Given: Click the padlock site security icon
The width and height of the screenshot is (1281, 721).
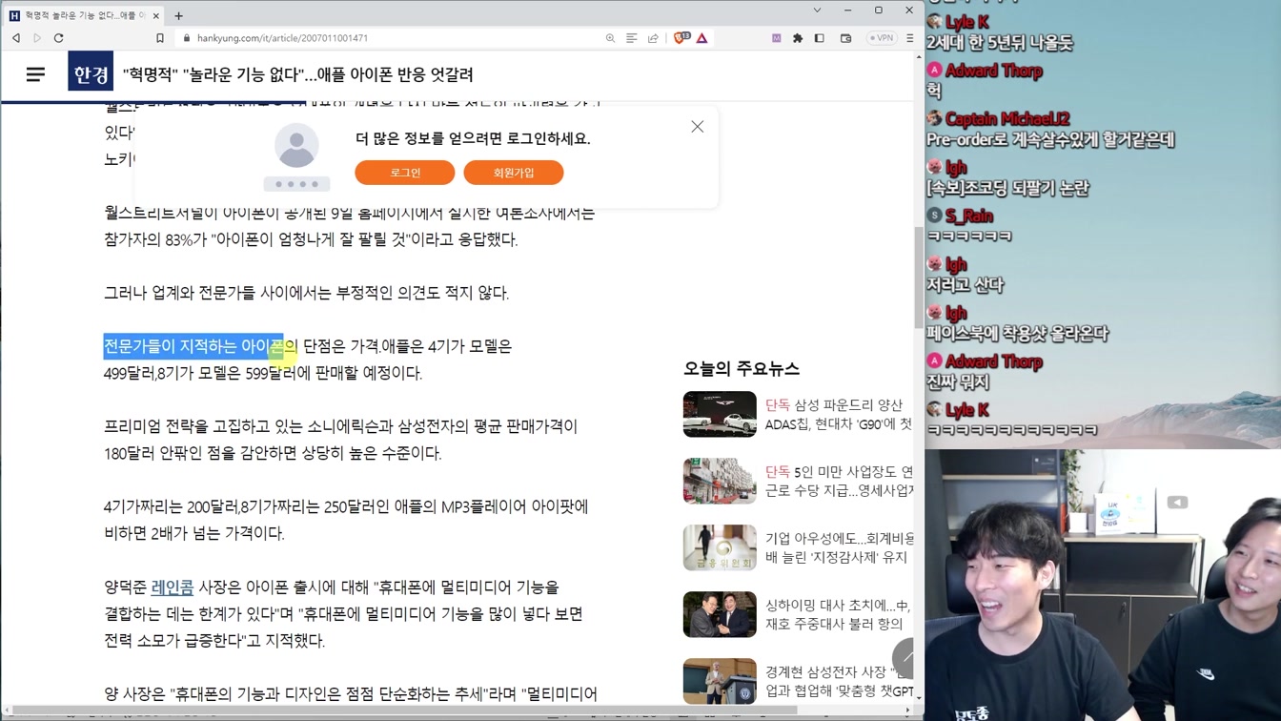Looking at the screenshot, I should [x=187, y=38].
